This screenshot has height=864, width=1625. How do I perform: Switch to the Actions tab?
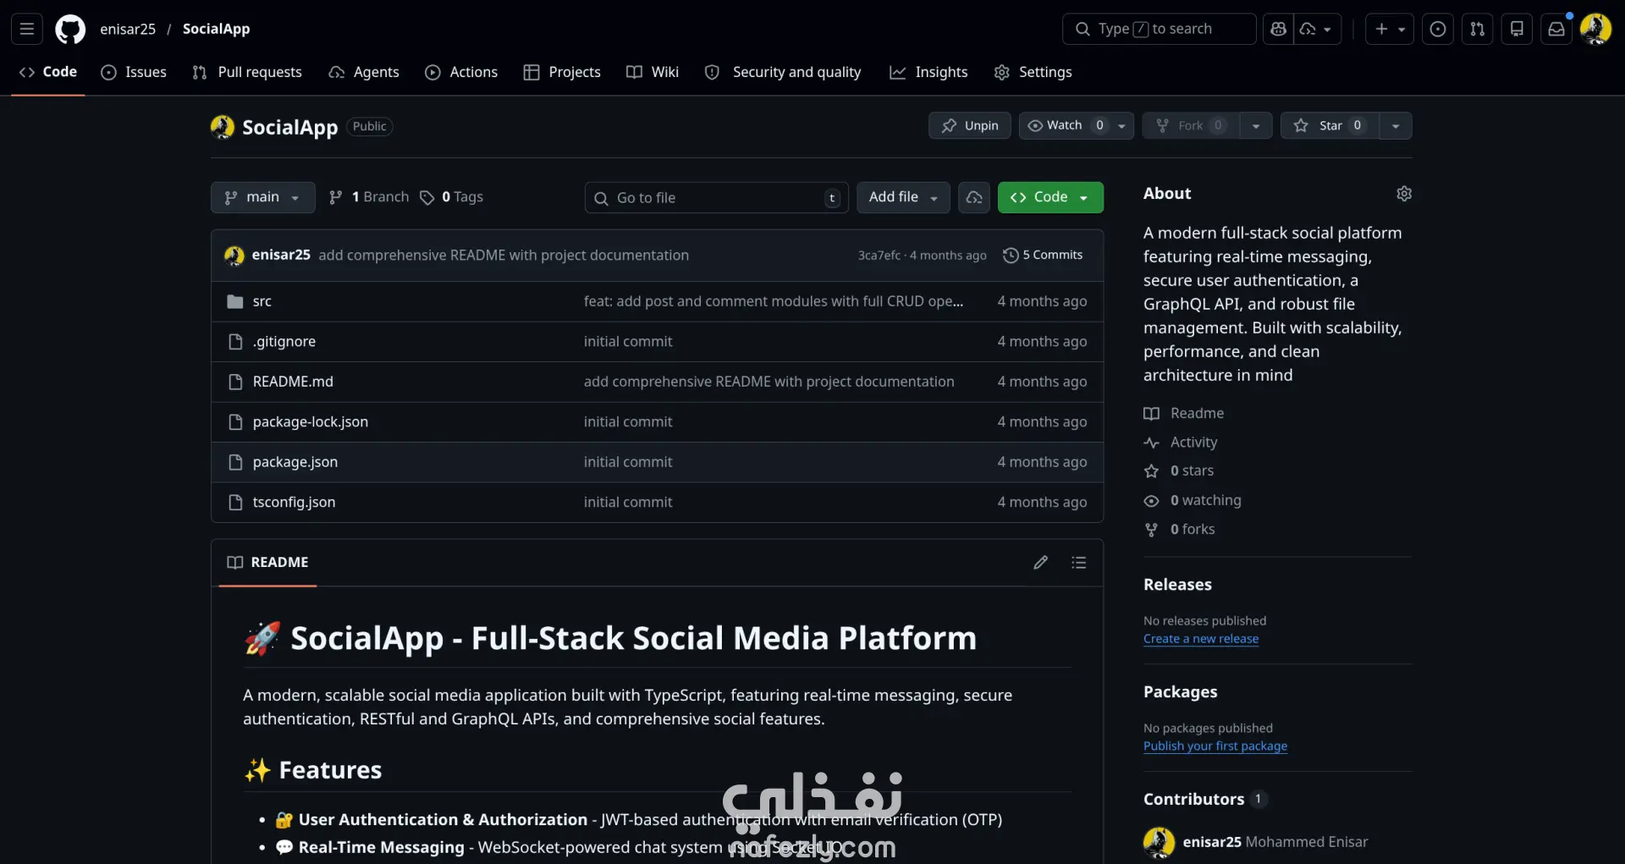(x=461, y=72)
